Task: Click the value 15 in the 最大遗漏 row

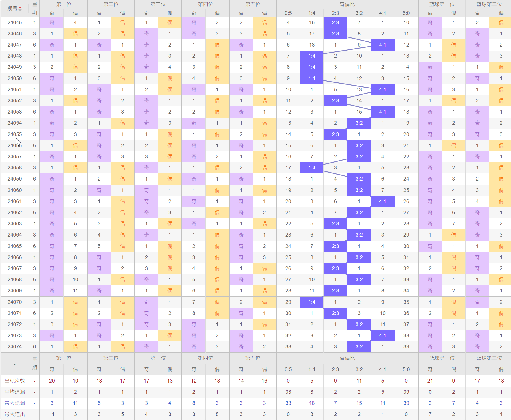Action: click(x=359, y=403)
